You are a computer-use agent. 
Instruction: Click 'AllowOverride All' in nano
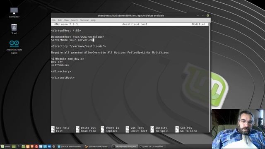99,53
